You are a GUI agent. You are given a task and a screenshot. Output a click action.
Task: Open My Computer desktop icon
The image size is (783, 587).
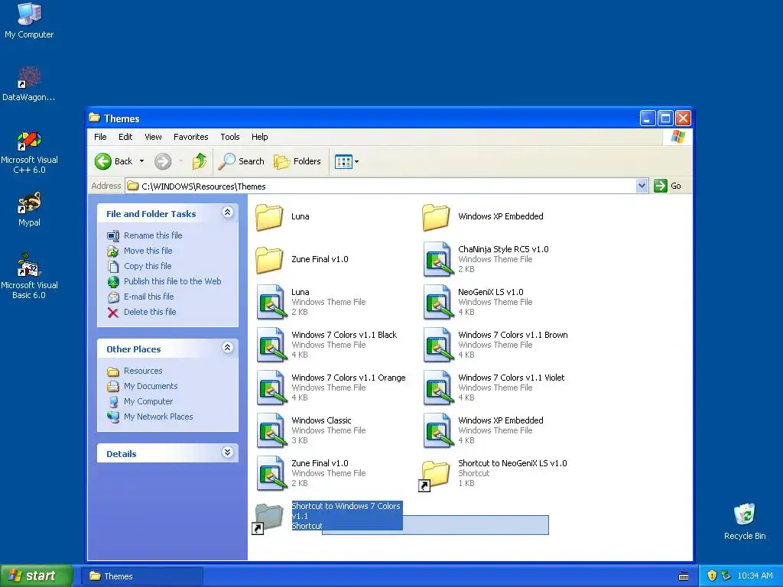[x=29, y=21]
